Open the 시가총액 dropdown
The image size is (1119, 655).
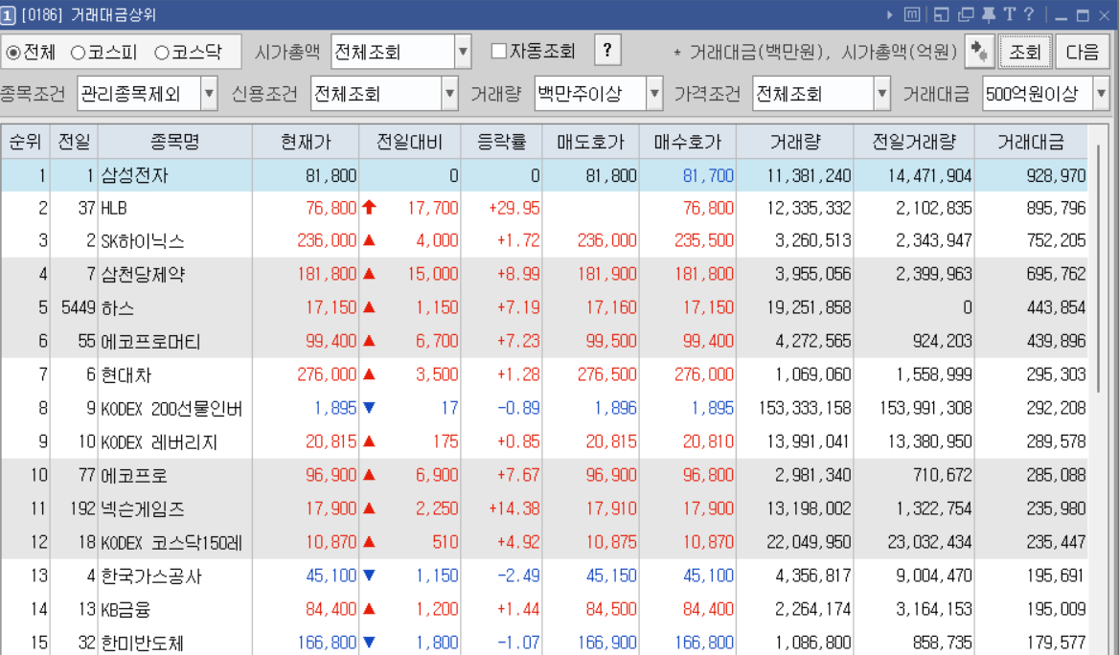pos(463,52)
